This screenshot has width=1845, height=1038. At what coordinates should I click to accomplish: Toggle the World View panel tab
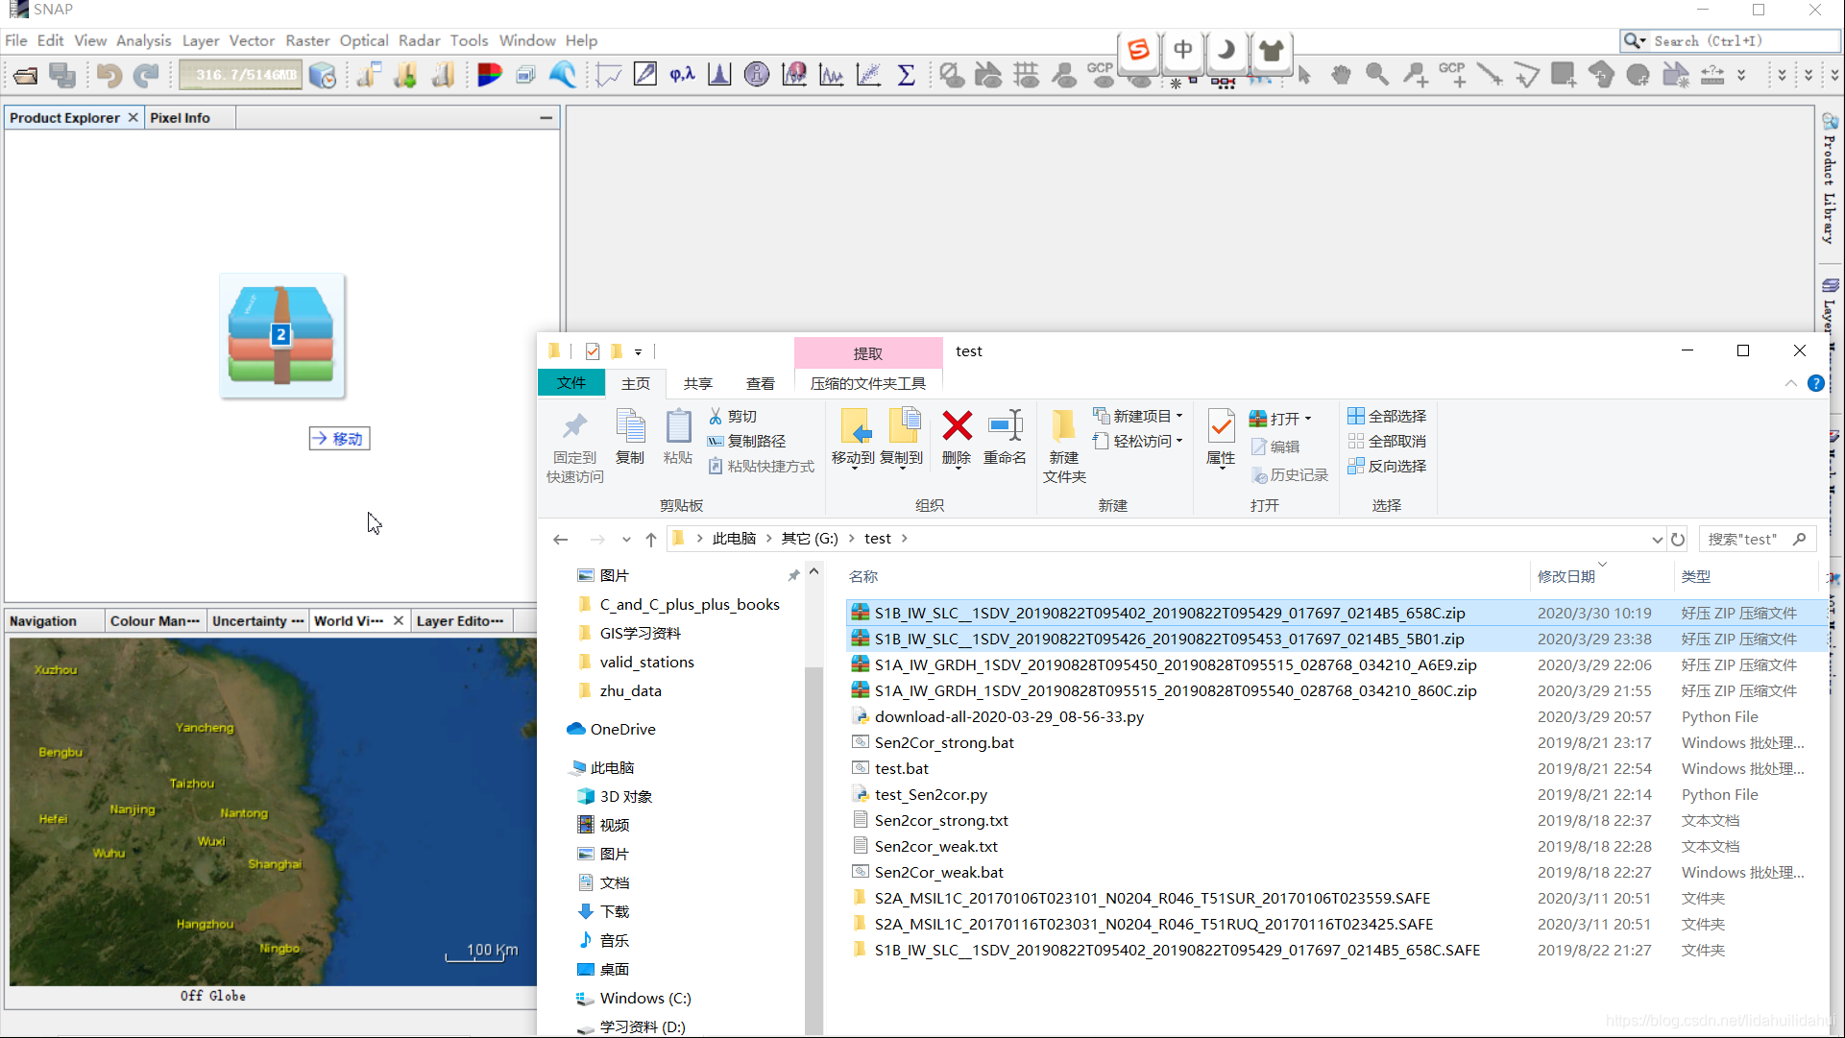coord(349,621)
